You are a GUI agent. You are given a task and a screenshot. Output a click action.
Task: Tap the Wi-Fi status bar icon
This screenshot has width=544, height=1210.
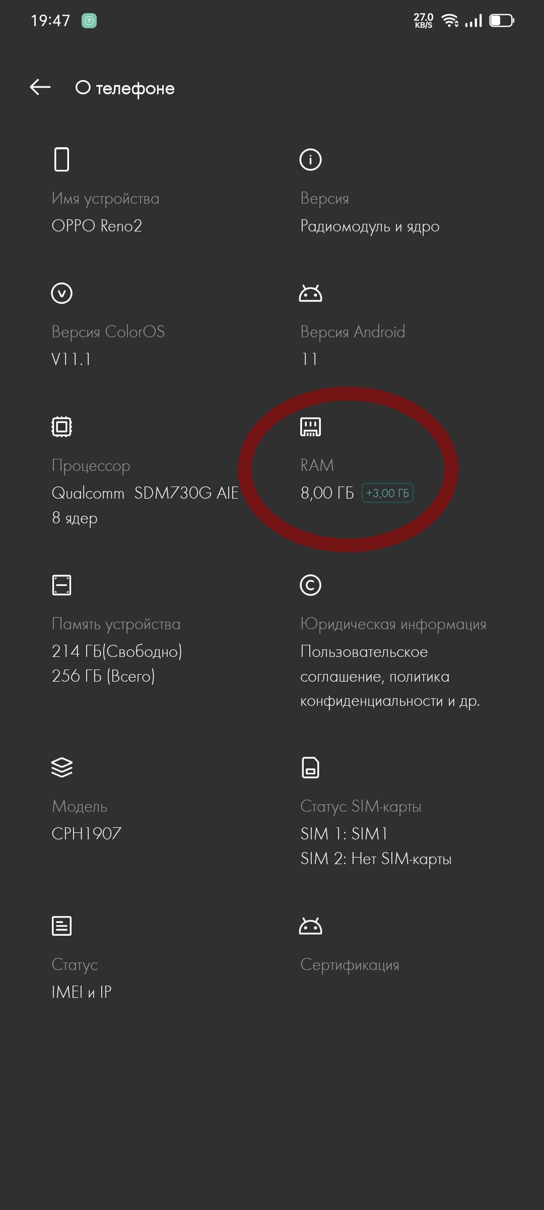[x=449, y=20]
